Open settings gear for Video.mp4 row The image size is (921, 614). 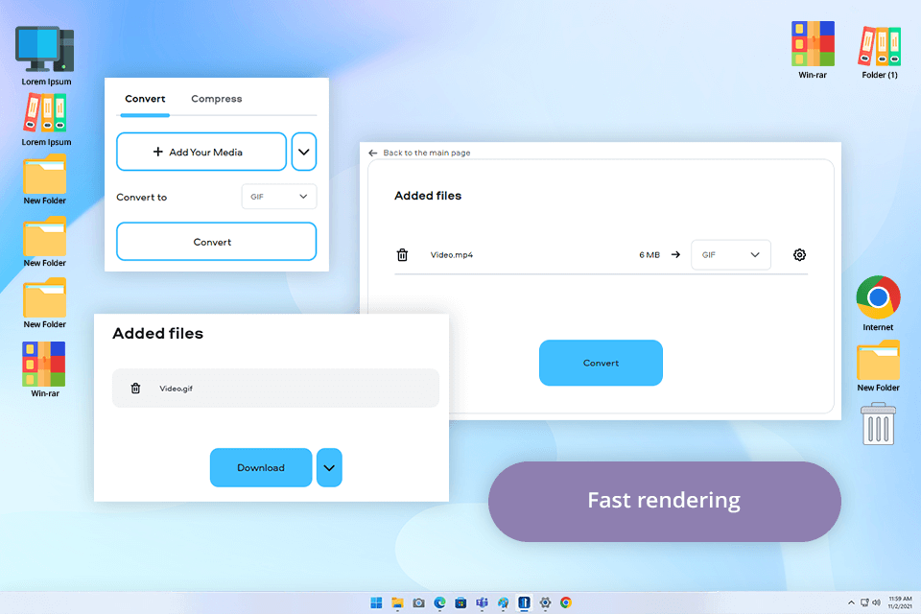pyautogui.click(x=799, y=254)
